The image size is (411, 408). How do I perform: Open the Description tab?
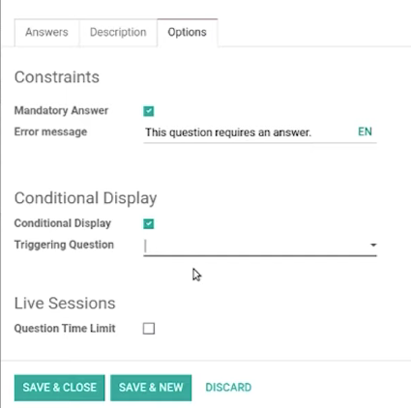click(118, 32)
